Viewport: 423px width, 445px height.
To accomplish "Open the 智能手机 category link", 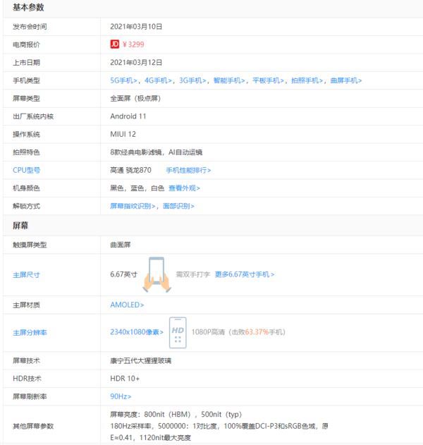I will (x=229, y=80).
